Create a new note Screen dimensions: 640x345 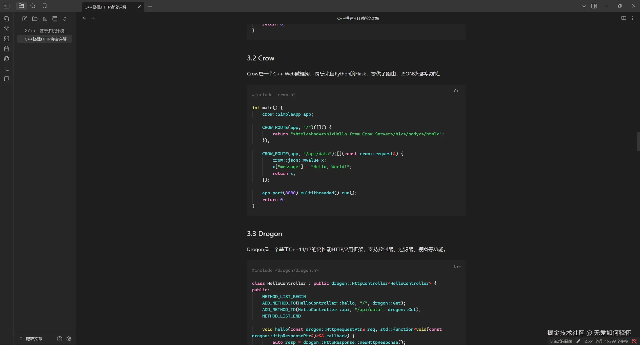(25, 19)
